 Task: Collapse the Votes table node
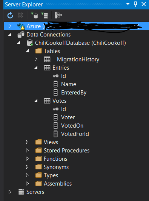(x=36, y=101)
